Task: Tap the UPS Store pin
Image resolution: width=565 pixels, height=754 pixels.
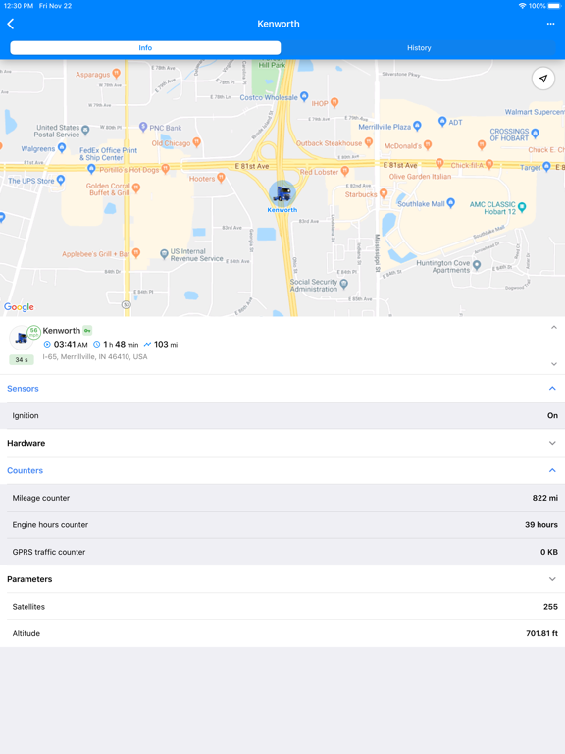Action: tap(61, 180)
